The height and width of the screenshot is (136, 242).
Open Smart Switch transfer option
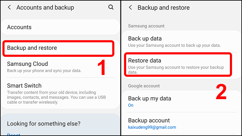click(24, 86)
